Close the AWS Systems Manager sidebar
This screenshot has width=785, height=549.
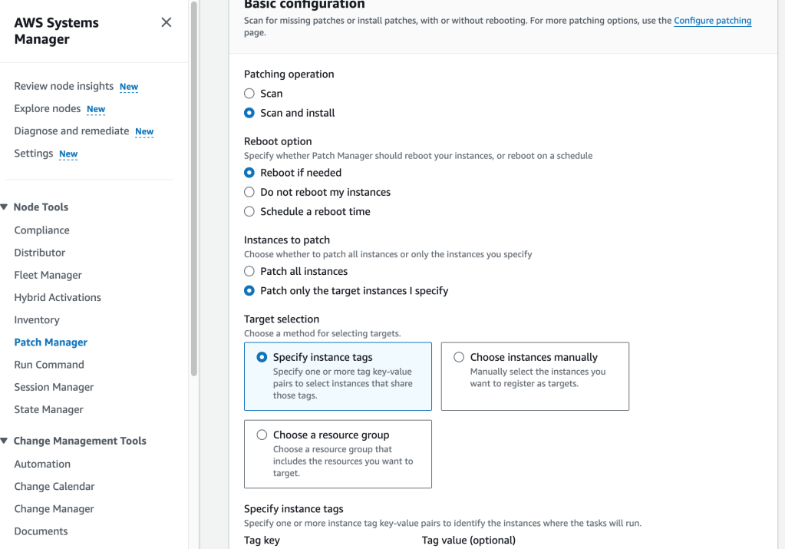(x=166, y=22)
